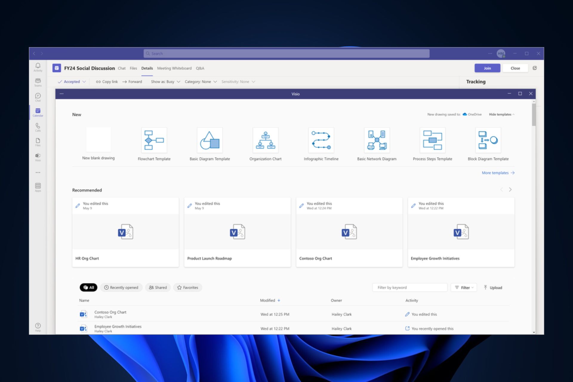The width and height of the screenshot is (573, 382).
Task: Click the Copy link icon button
Action: click(x=107, y=82)
